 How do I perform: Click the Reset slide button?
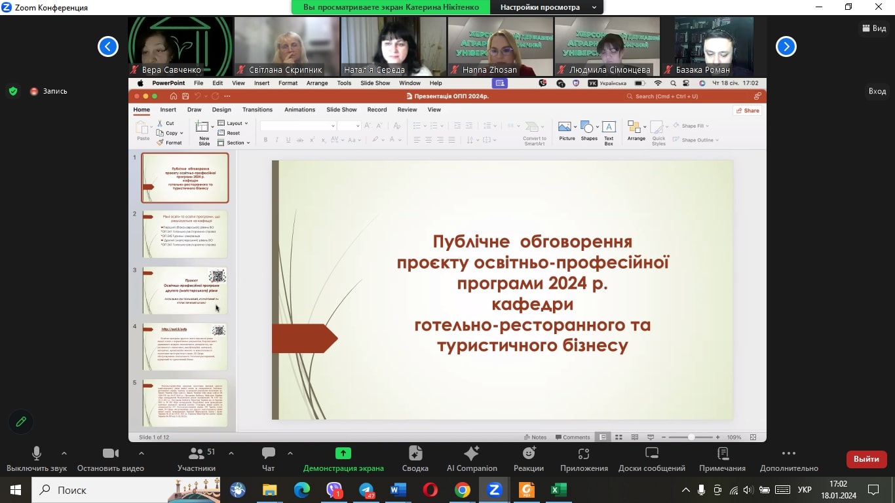pyautogui.click(x=229, y=133)
